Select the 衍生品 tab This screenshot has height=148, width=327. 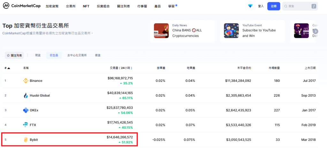click(54, 55)
